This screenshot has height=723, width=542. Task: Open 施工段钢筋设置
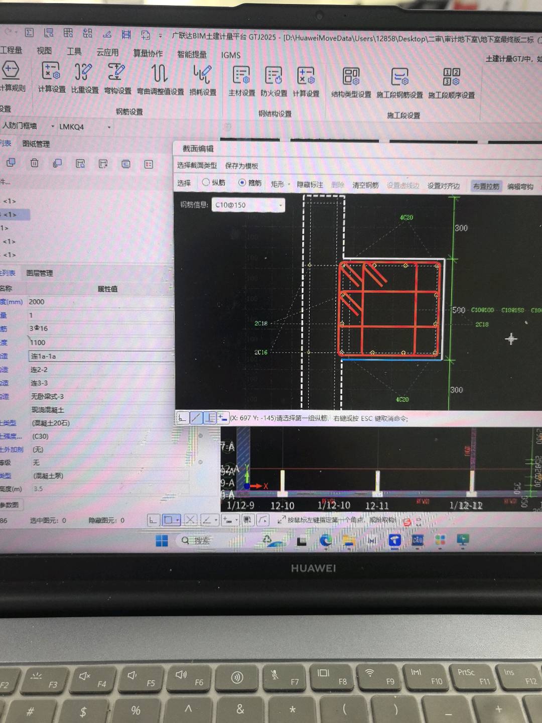399,83
